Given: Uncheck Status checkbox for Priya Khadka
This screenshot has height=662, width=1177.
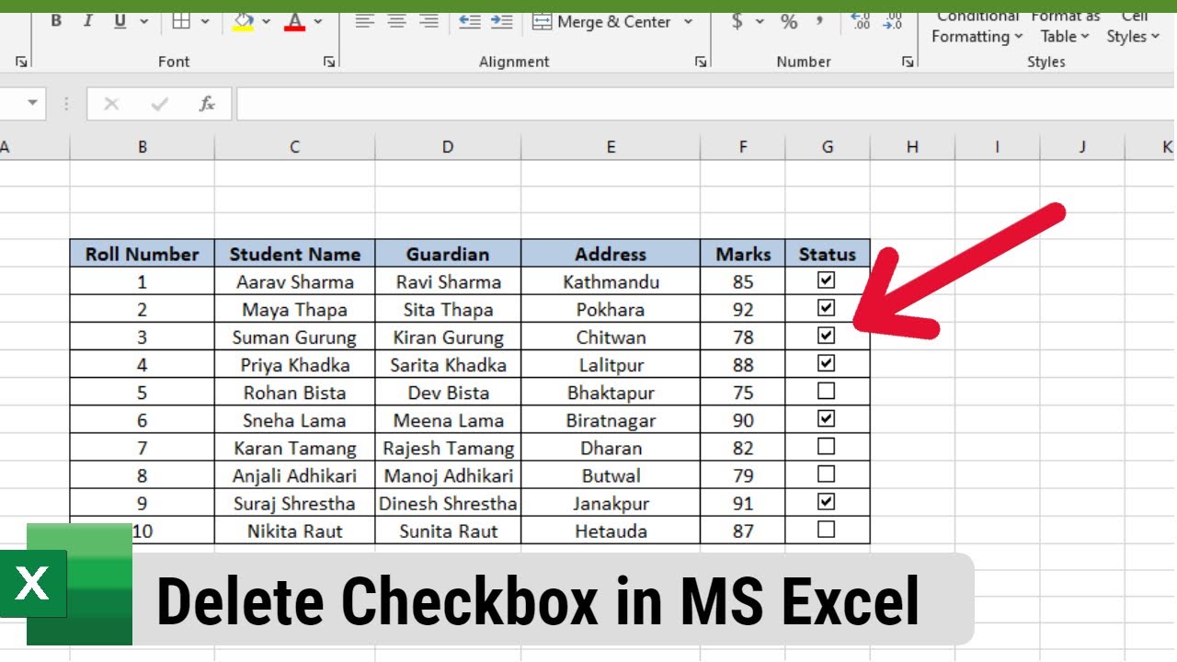Looking at the screenshot, I should 826,362.
